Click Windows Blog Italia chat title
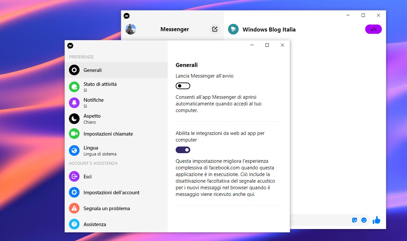This screenshot has height=241, width=407. pyautogui.click(x=269, y=30)
